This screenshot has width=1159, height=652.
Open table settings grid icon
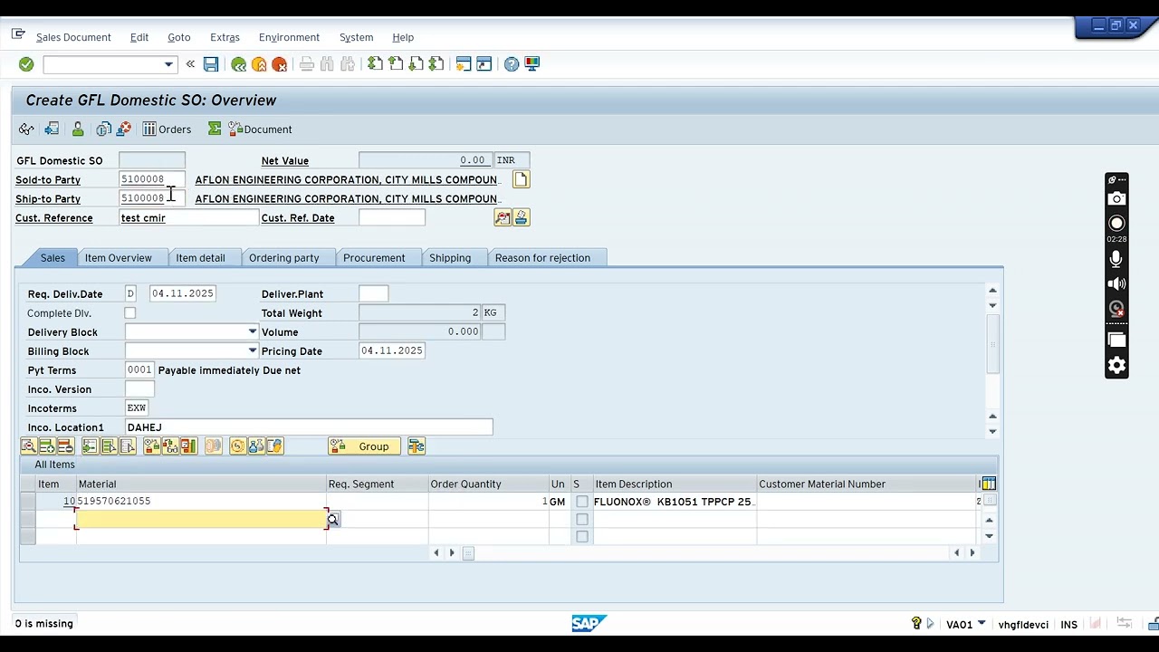[x=988, y=484]
